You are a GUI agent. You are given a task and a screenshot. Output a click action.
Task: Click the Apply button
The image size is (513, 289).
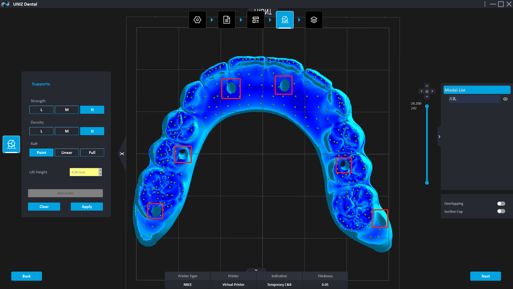pos(87,207)
